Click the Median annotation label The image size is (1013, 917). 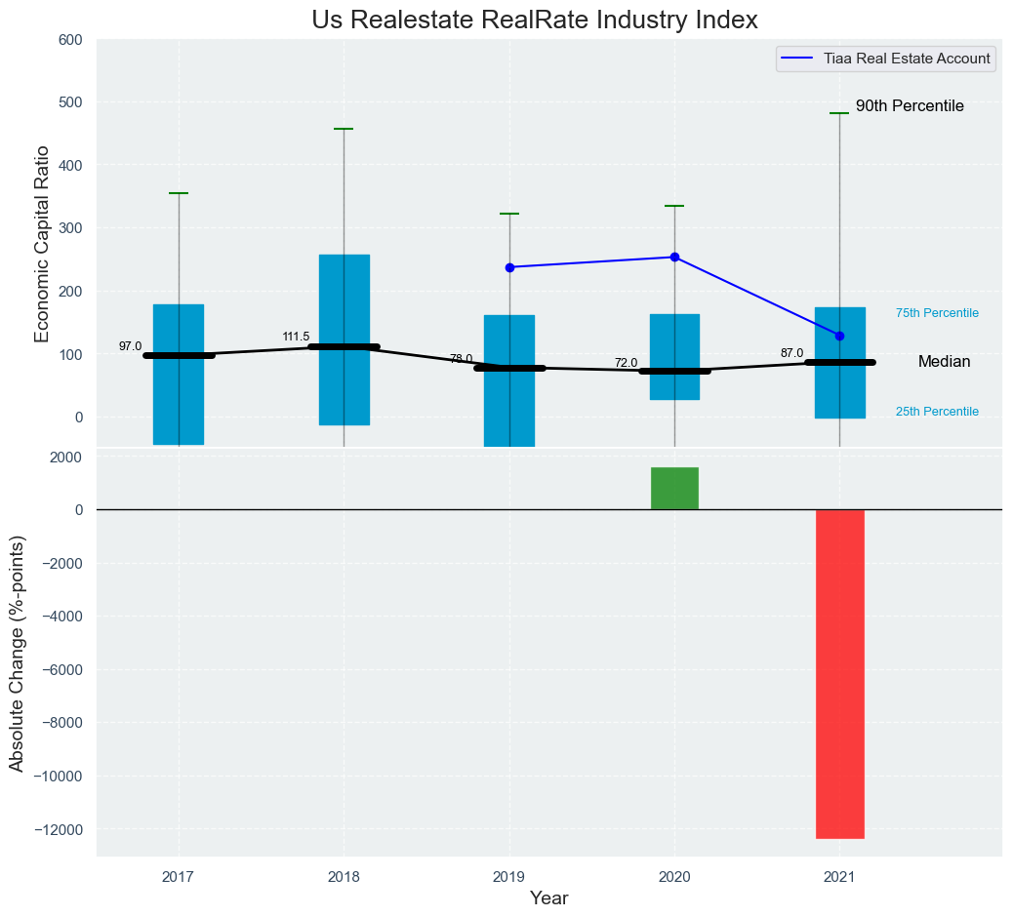tap(944, 362)
